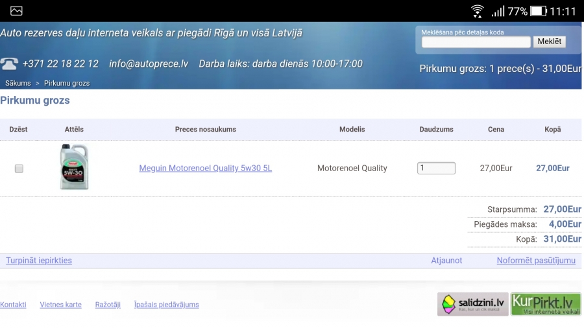Screen dimensions: 584x328
Task: Open cart summary in header showing 31,00Eur
Action: coord(500,69)
